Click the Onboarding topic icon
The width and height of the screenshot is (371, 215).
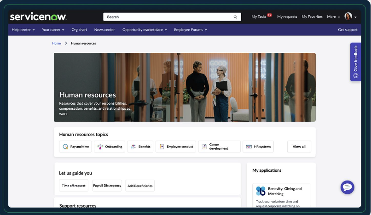pos(100,147)
